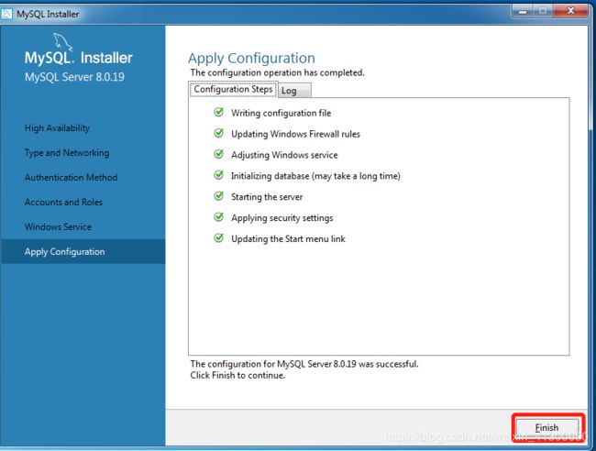The height and width of the screenshot is (451, 596).
Task: Select 'Initializing database (may take a long time)' text
Action: [315, 176]
